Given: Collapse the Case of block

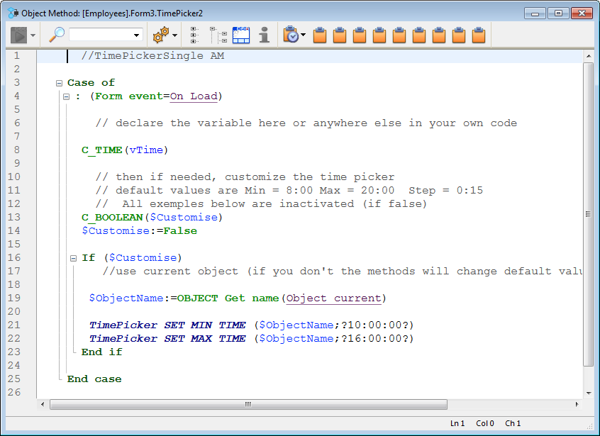Looking at the screenshot, I should click(x=60, y=83).
